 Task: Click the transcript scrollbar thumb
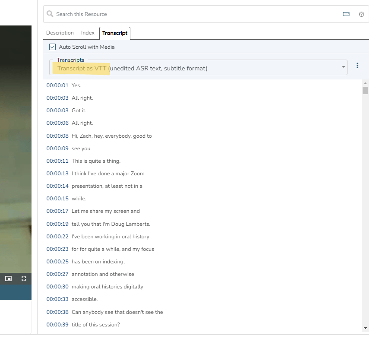tap(365, 90)
